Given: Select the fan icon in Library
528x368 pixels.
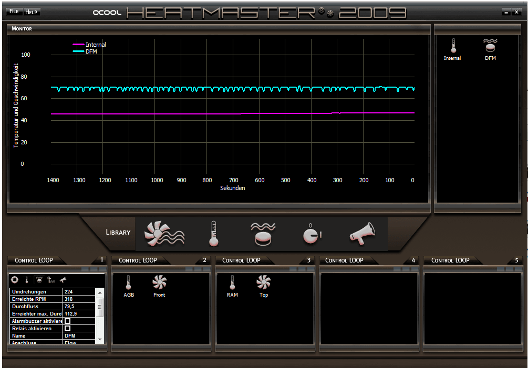Looking at the screenshot, I should click(164, 234).
